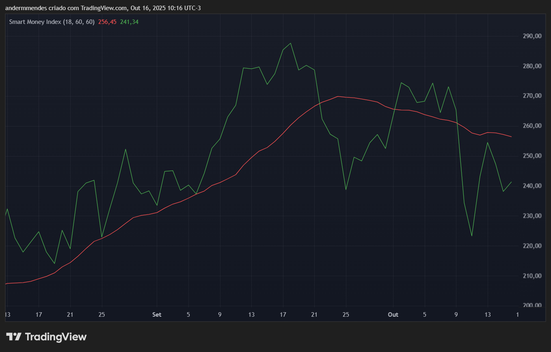The height and width of the screenshot is (352, 551).
Task: Click the header text with TradingView.com timestamp
Action: coord(103,8)
